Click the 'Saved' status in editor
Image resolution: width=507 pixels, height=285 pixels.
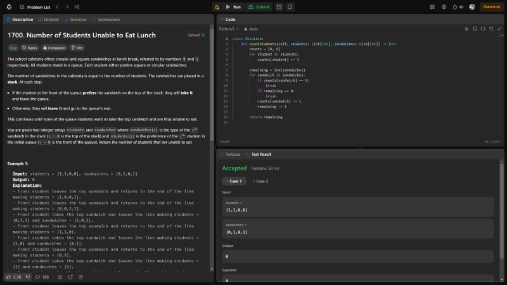pyautogui.click(x=224, y=141)
